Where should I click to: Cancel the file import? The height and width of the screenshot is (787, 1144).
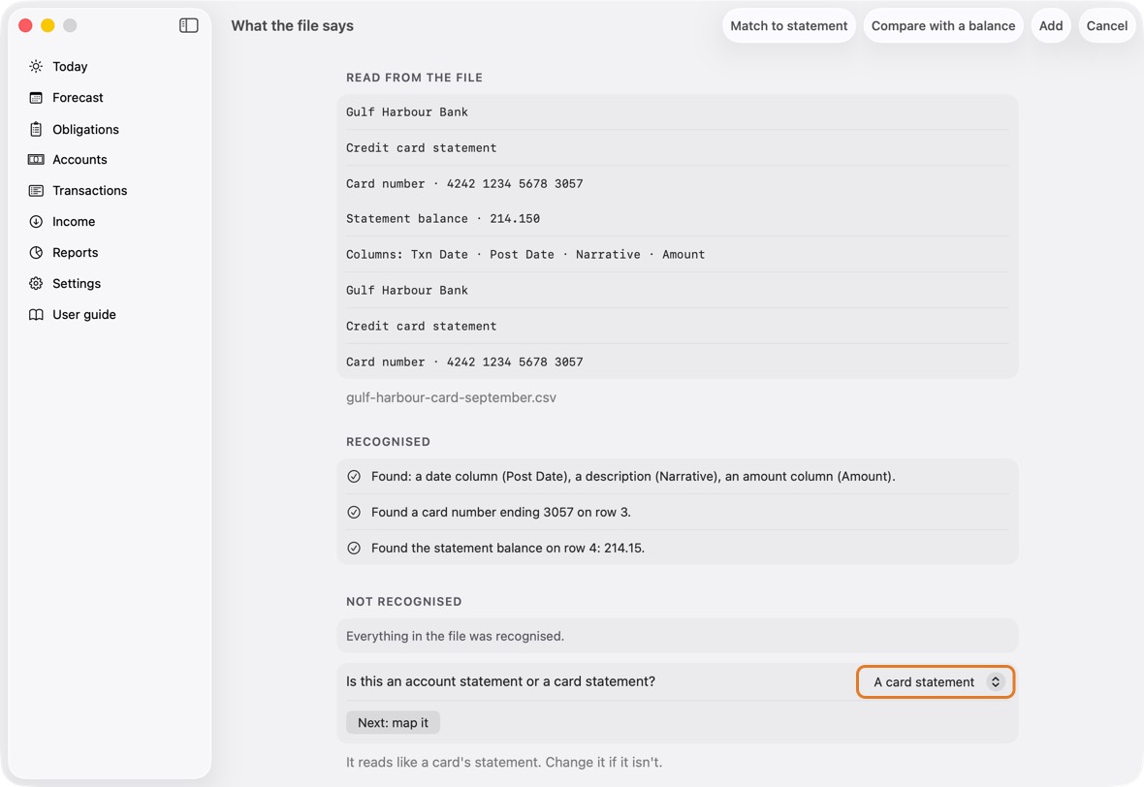pos(1107,25)
